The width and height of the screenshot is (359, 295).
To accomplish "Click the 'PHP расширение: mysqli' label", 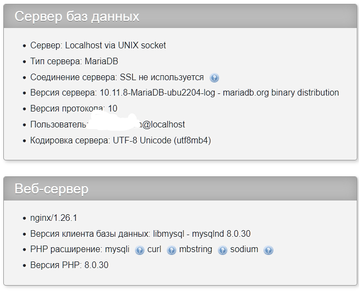I will coord(80,249).
